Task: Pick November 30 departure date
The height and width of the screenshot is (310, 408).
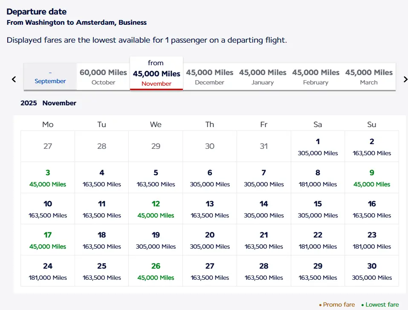Action: coord(372,271)
